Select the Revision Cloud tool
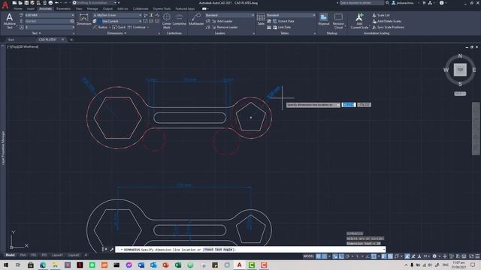Screen dimensions: 481x270 click(x=338, y=21)
